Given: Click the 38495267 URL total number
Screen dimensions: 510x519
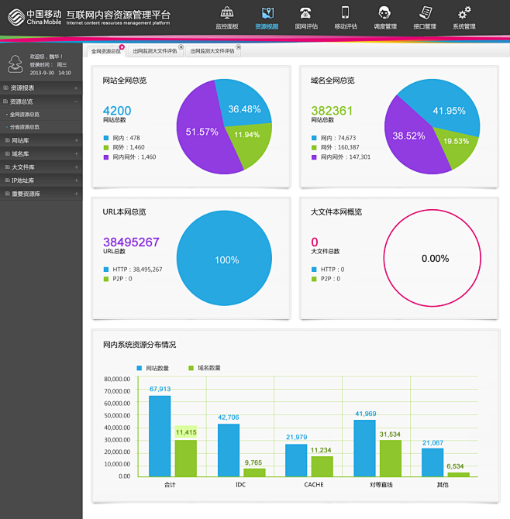Looking at the screenshot, I should tap(131, 242).
